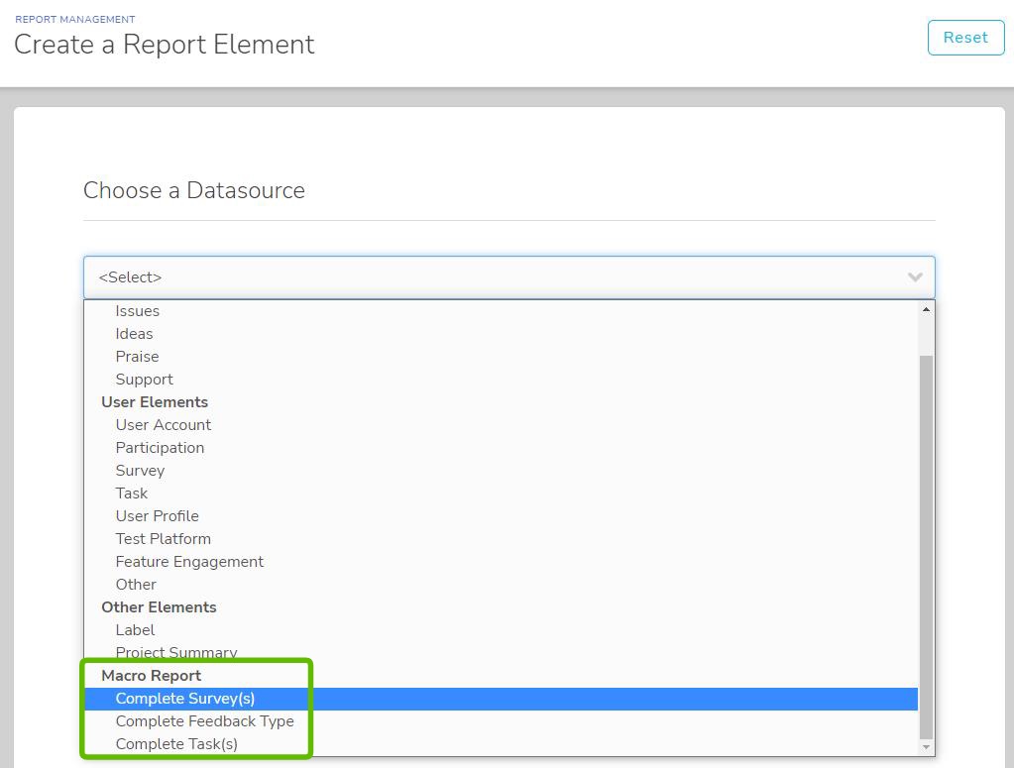Pick Feature Engagement from the list

point(189,562)
